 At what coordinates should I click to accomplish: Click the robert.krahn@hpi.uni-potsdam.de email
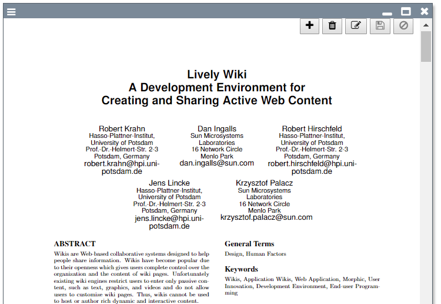(122, 167)
